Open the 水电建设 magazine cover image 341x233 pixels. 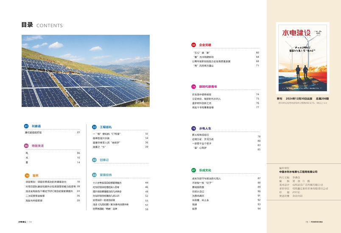[x=303, y=58]
